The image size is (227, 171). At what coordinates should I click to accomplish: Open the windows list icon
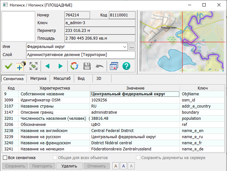click(114, 66)
